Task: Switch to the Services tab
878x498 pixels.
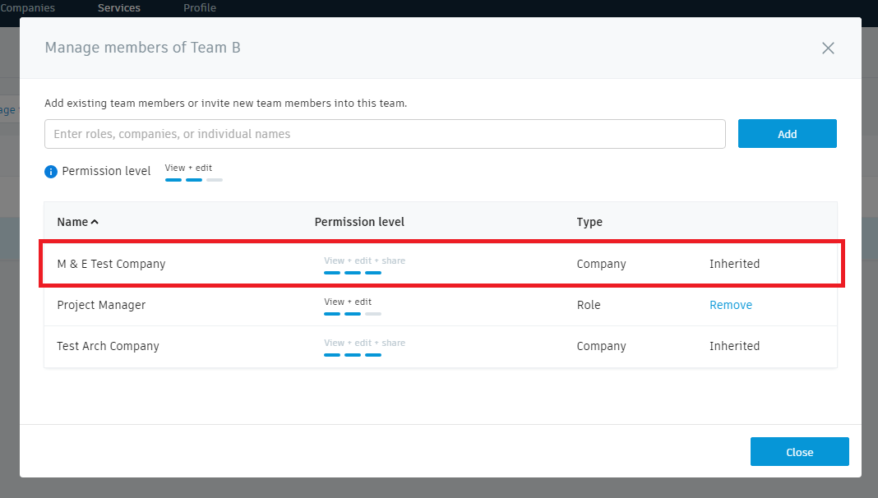Action: (119, 8)
